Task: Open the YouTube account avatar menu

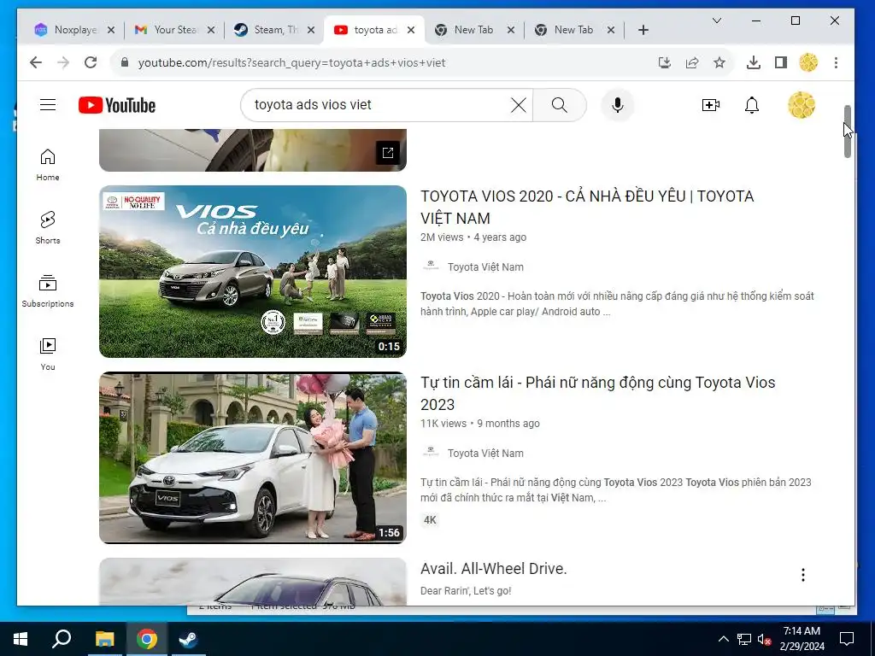Action: coord(802,105)
